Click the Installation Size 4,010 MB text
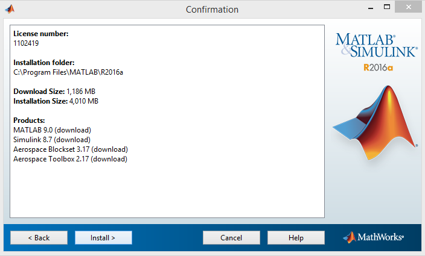This screenshot has width=425, height=256. pyautogui.click(x=56, y=101)
